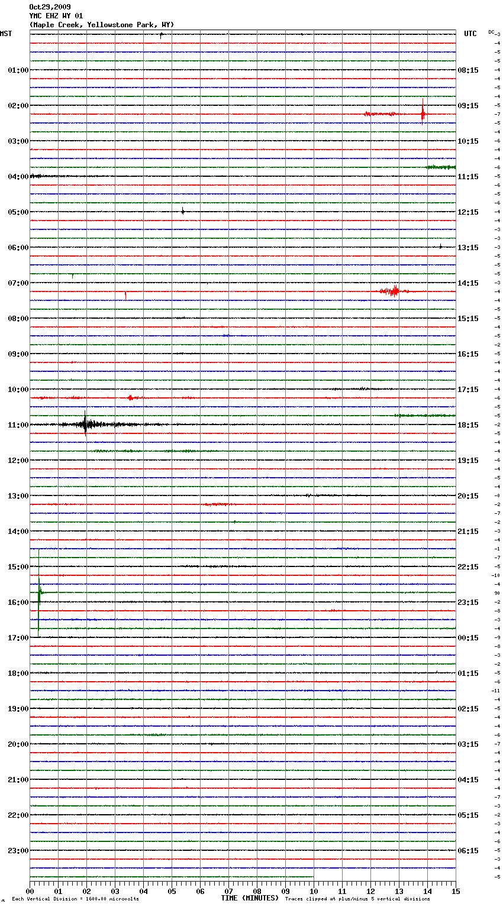Screen dimensions: 503x907
Task: Click the green noise burst ending the 03:45 trace
Action: (x=441, y=167)
